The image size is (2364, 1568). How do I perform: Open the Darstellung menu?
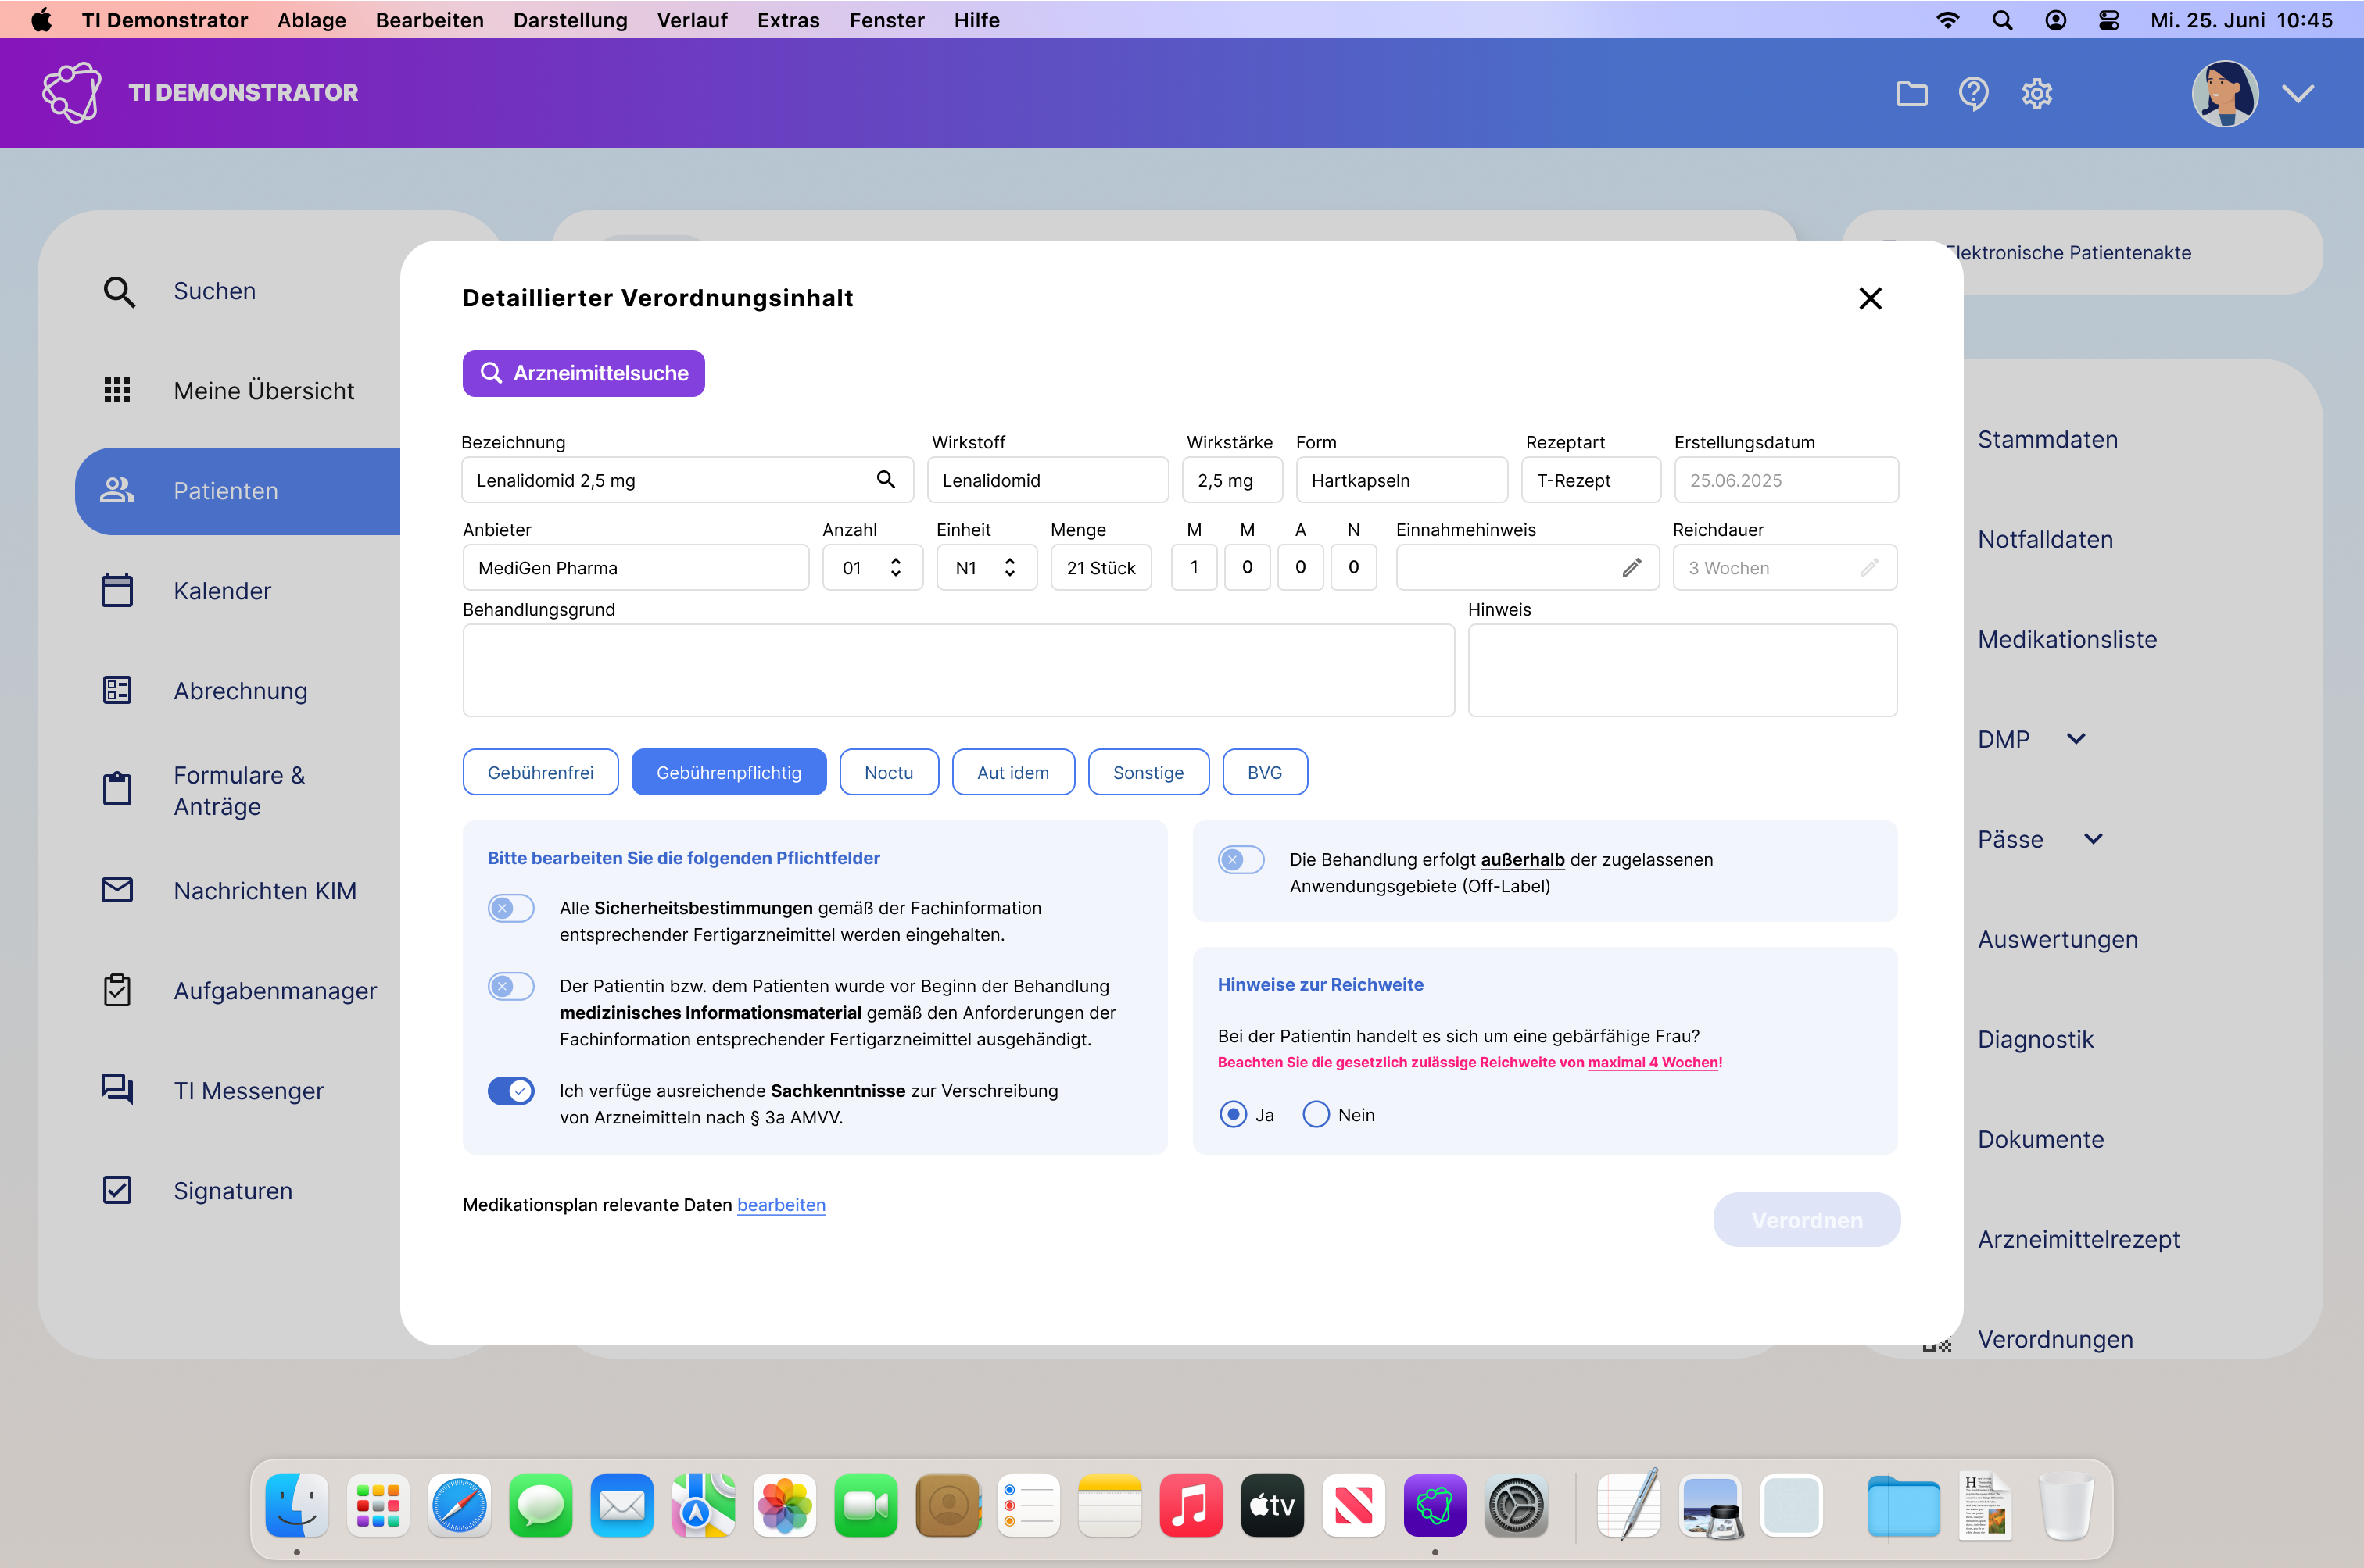click(570, 20)
